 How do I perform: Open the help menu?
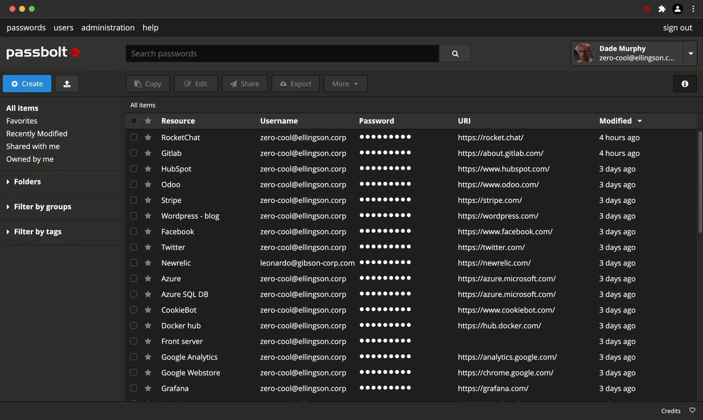151,27
